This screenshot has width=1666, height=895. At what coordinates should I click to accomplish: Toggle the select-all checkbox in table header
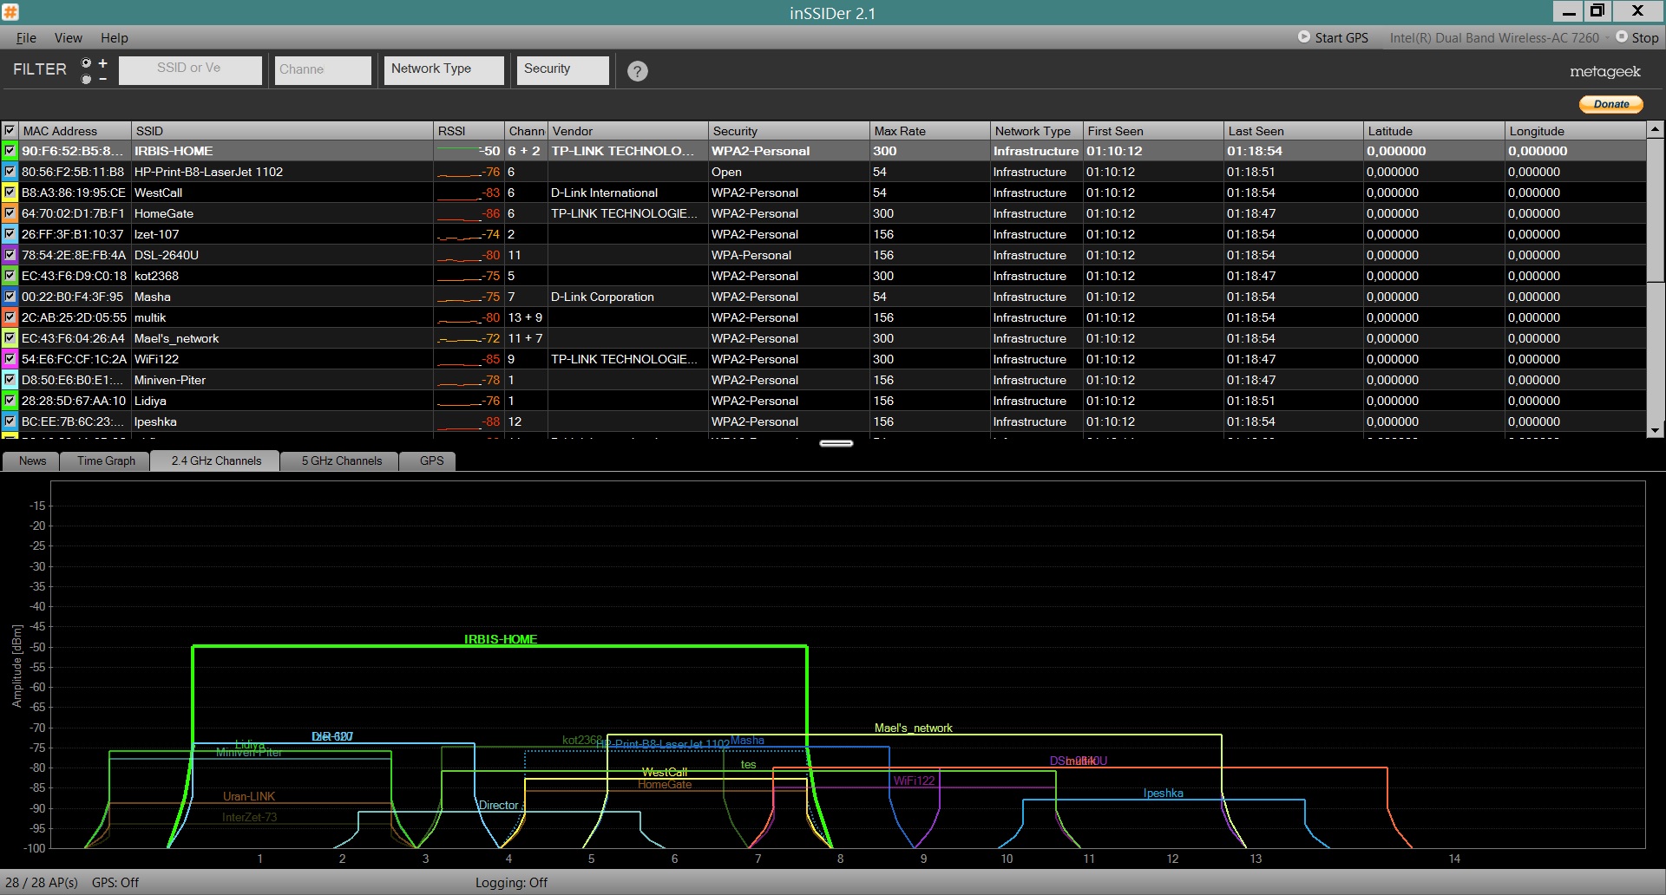(x=10, y=131)
